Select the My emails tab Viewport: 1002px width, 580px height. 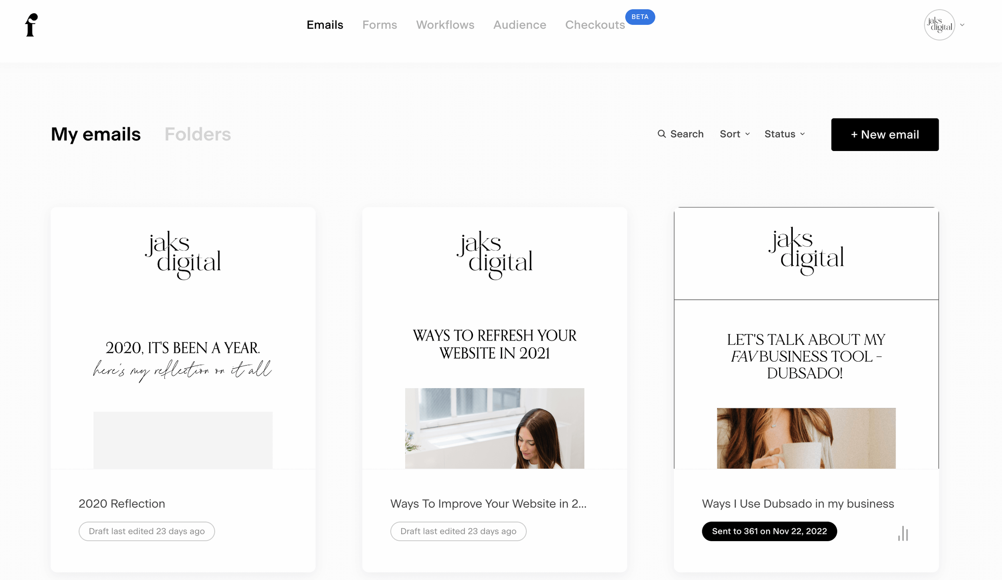click(96, 134)
